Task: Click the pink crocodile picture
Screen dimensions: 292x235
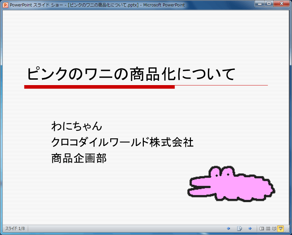Action: tap(231, 184)
